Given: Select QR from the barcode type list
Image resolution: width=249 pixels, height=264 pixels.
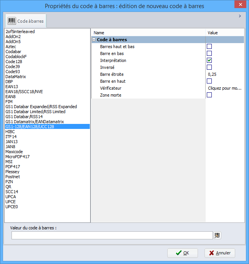Looking at the screenshot, I should (x=9, y=187).
